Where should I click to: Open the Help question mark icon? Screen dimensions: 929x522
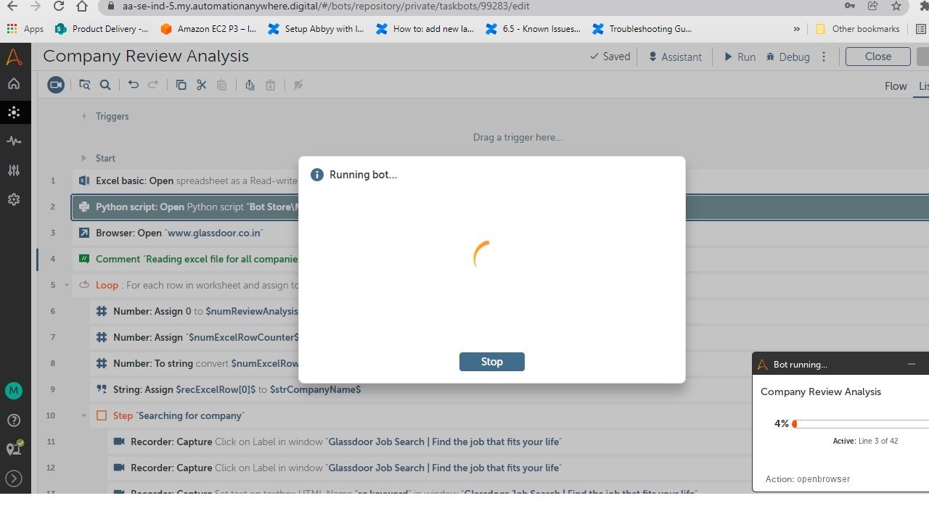14,420
